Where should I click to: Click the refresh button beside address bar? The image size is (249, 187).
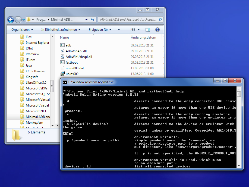pos(93,20)
